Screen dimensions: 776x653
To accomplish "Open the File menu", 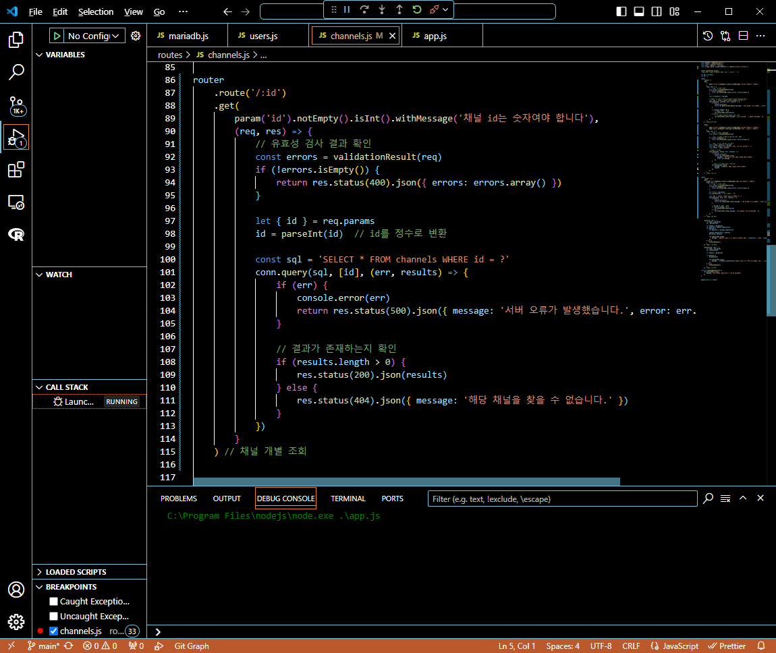I will point(36,11).
